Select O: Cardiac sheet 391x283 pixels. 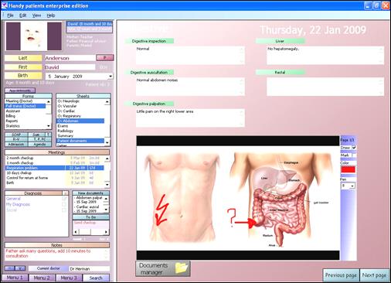(80, 111)
